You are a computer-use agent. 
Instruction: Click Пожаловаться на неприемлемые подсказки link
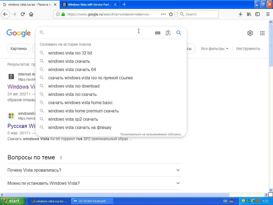point(150,135)
